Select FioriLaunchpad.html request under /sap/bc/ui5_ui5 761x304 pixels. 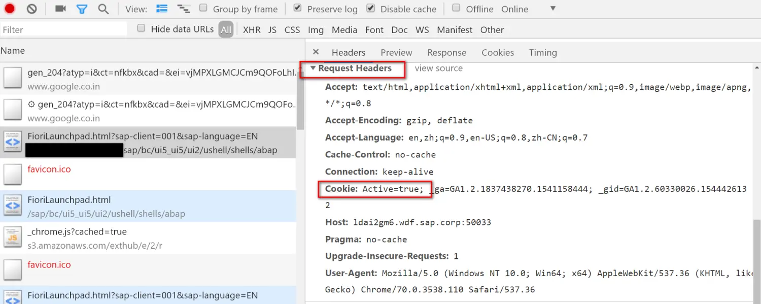(148, 206)
